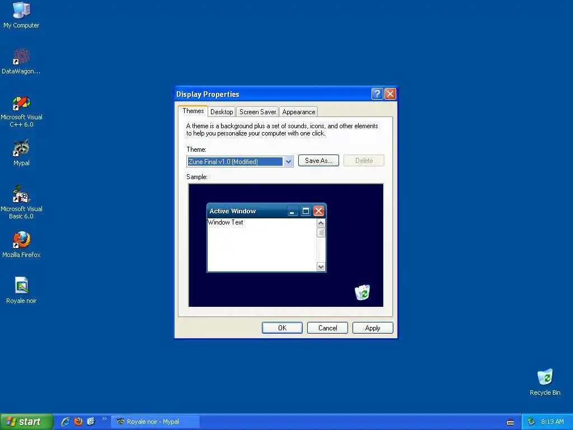Switch to the Desktop tab

pyautogui.click(x=222, y=112)
